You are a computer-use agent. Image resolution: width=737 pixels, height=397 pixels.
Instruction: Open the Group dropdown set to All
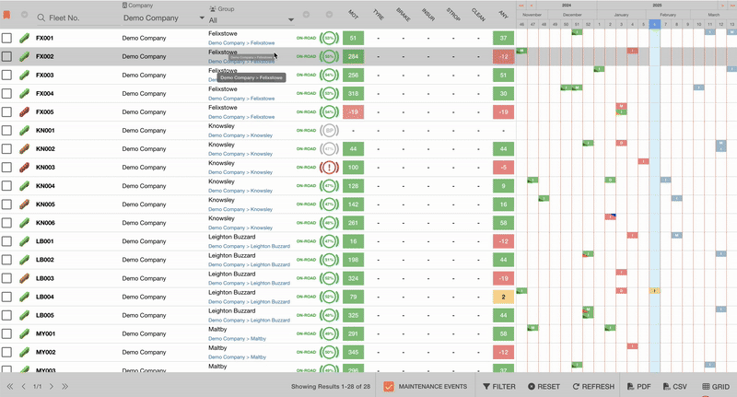(251, 19)
